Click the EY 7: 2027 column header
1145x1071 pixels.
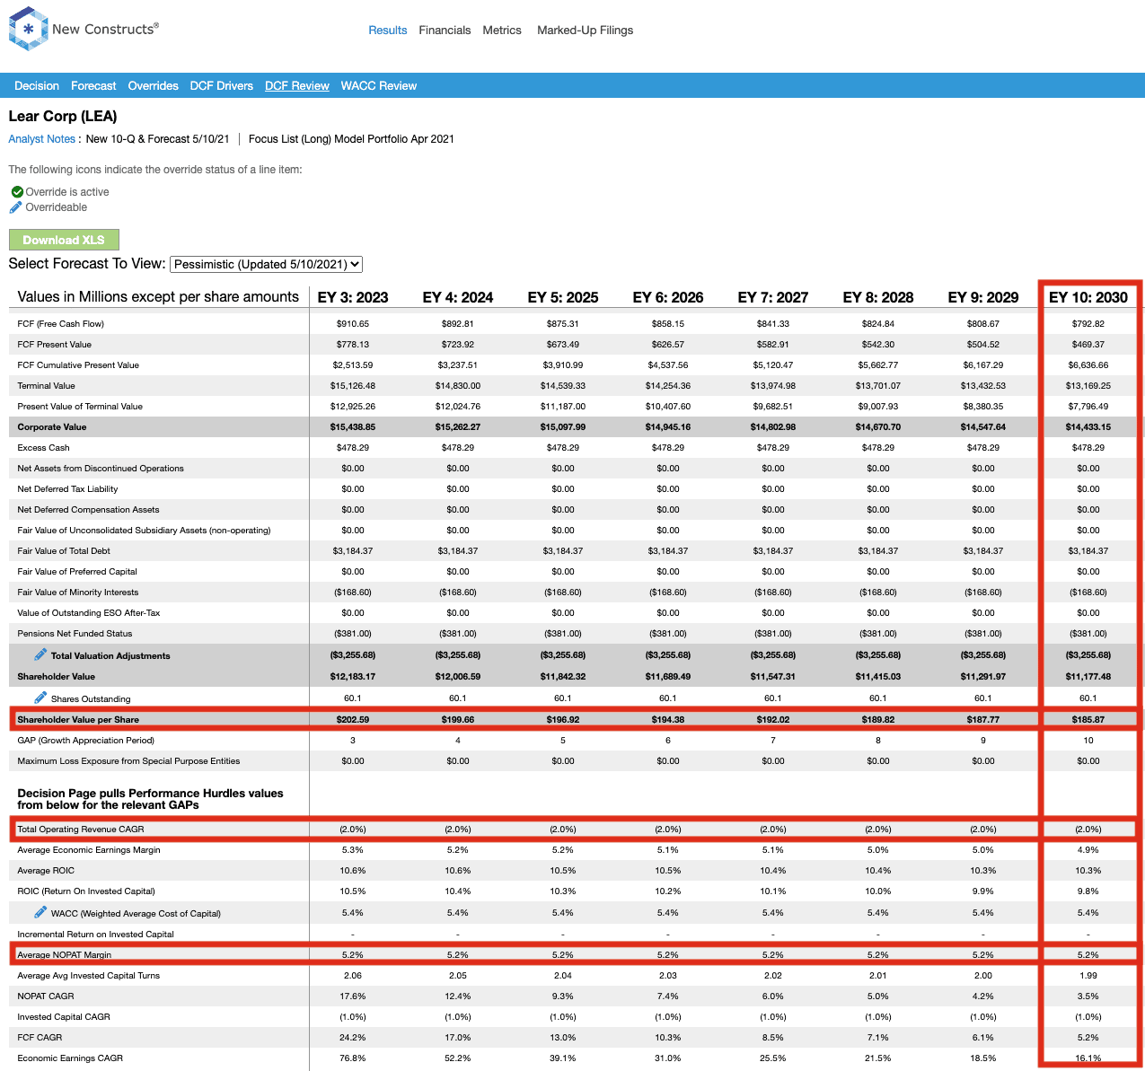773,297
